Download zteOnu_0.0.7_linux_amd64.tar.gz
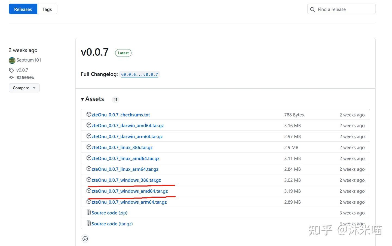This screenshot has height=246, width=392. tap(125, 158)
